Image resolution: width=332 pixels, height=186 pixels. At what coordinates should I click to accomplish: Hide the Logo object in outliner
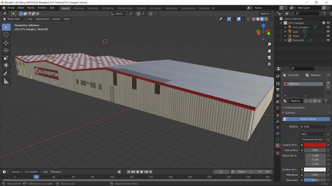(328, 31)
